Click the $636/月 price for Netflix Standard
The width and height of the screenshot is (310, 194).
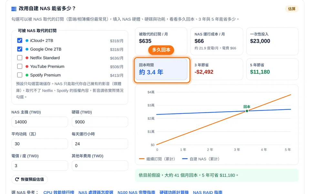coord(117,58)
